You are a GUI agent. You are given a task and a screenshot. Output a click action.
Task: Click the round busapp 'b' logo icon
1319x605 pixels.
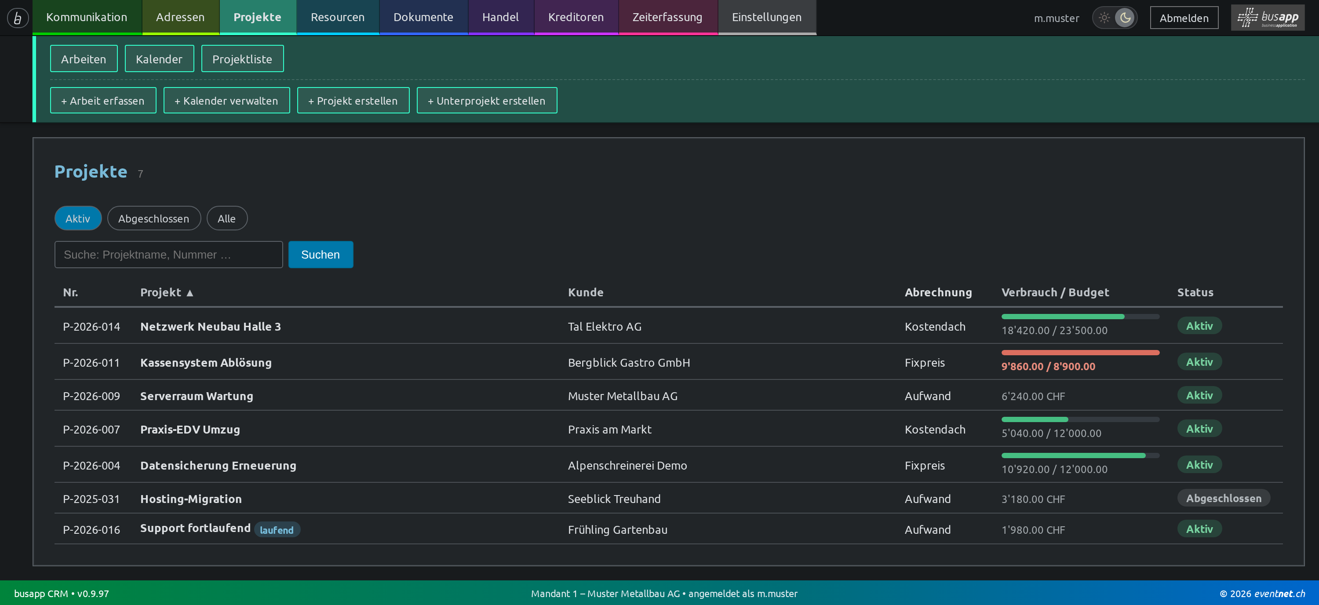click(x=18, y=18)
